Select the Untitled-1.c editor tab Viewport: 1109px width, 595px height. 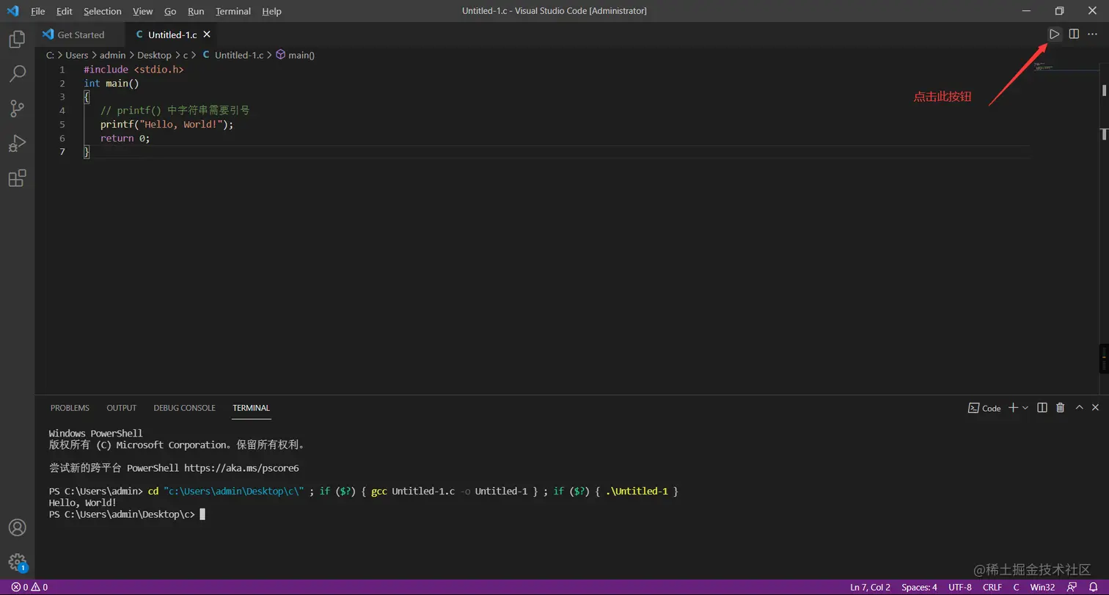click(171, 34)
